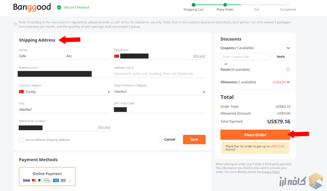This screenshot has width=327, height=191.
Task: Open the Country / Region dropdown
Action: pyautogui.click(x=64, y=92)
